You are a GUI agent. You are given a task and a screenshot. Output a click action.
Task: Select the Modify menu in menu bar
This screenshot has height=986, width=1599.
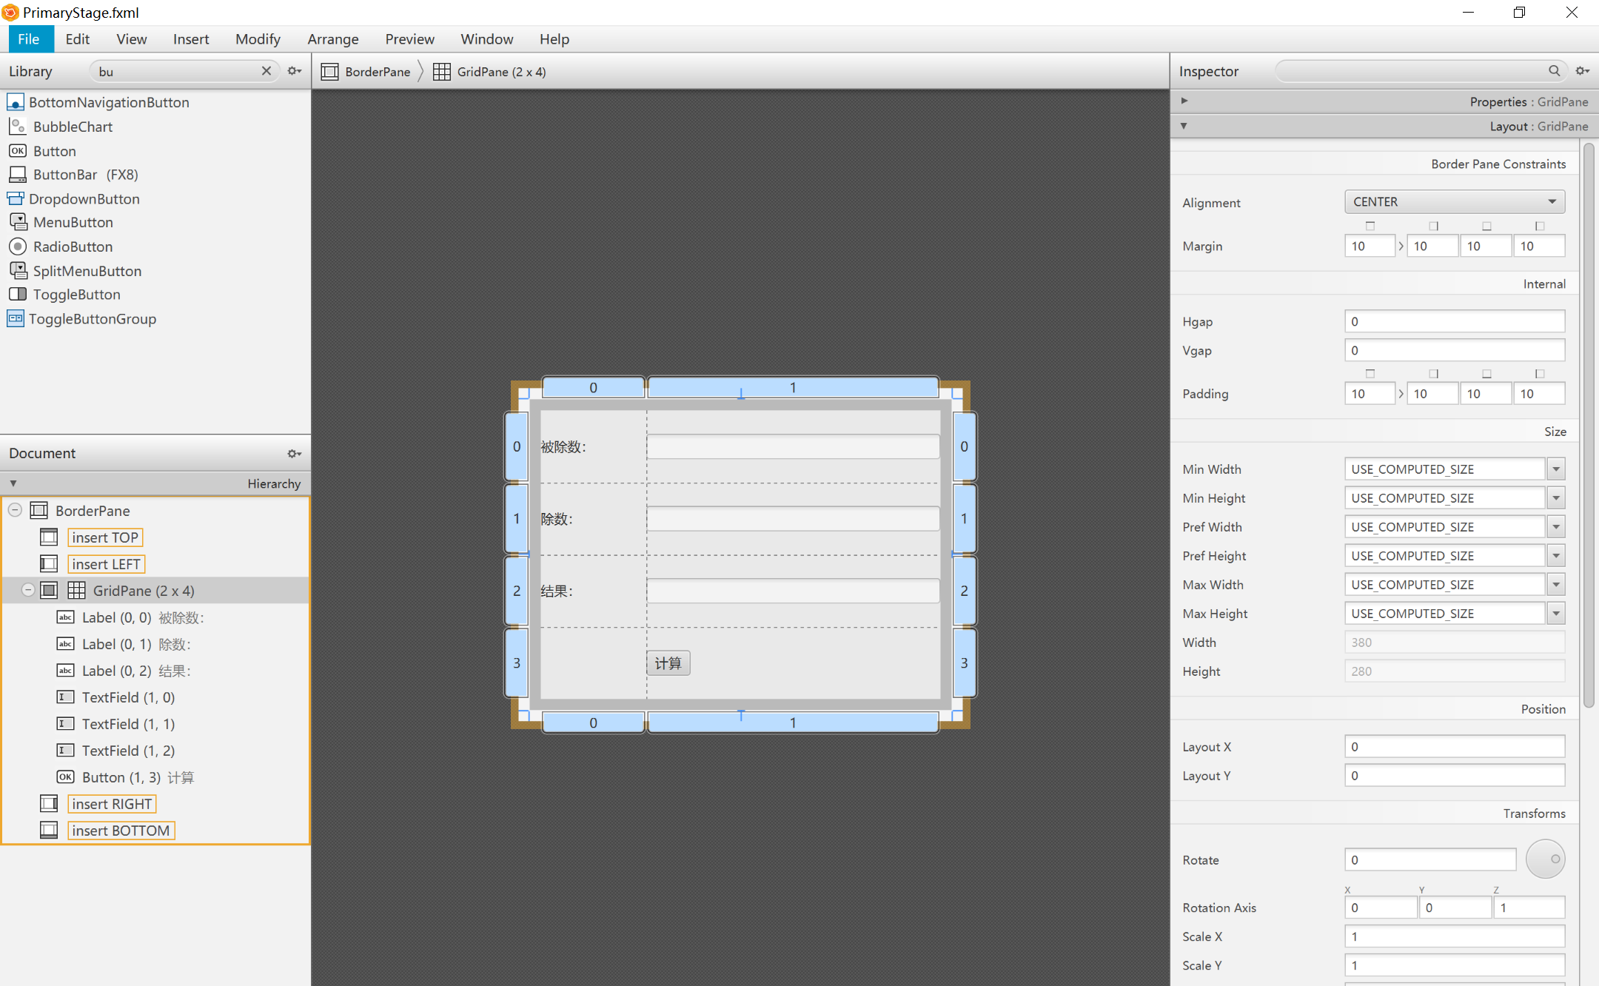pyautogui.click(x=257, y=38)
